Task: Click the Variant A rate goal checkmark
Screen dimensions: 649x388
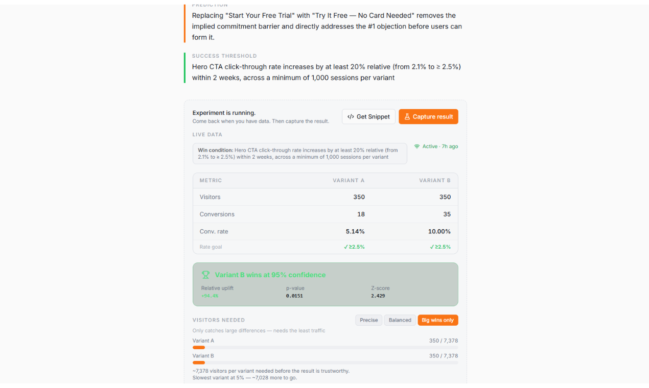Action: [346, 247]
